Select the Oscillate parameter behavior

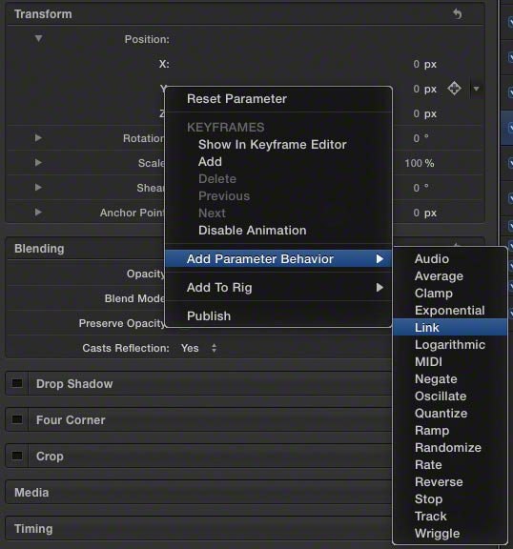[x=450, y=396]
